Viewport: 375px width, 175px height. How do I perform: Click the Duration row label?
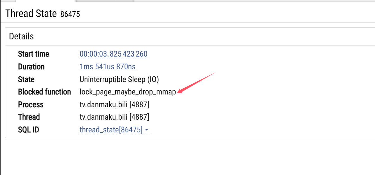(31, 67)
